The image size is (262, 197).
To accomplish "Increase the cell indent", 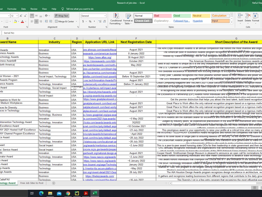I will [51, 21].
